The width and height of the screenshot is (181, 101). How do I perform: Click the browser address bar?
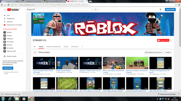pyautogui.click(x=92, y=5)
